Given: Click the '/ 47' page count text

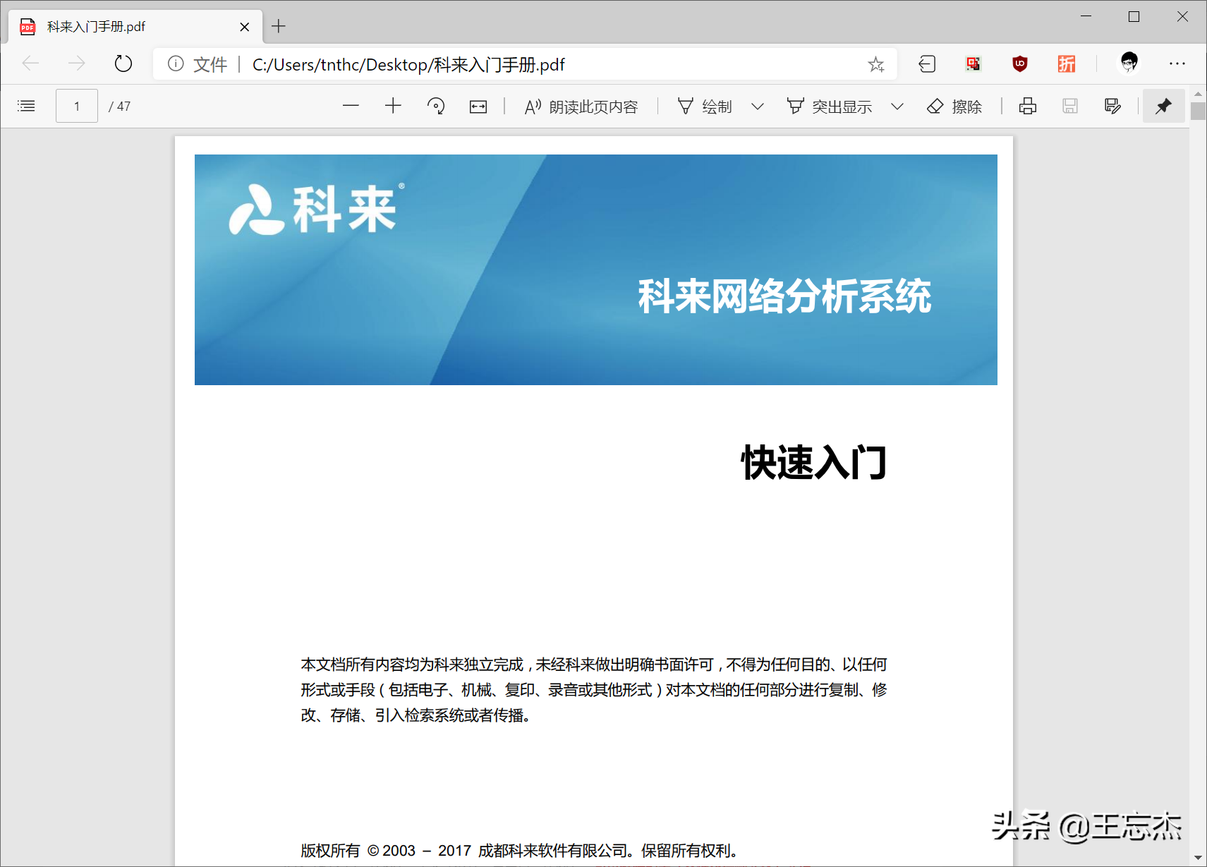Looking at the screenshot, I should coord(120,107).
